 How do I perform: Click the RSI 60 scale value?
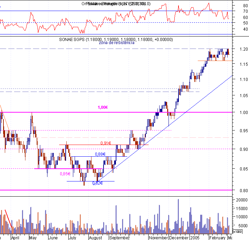pyautogui.click(x=245, y=17)
